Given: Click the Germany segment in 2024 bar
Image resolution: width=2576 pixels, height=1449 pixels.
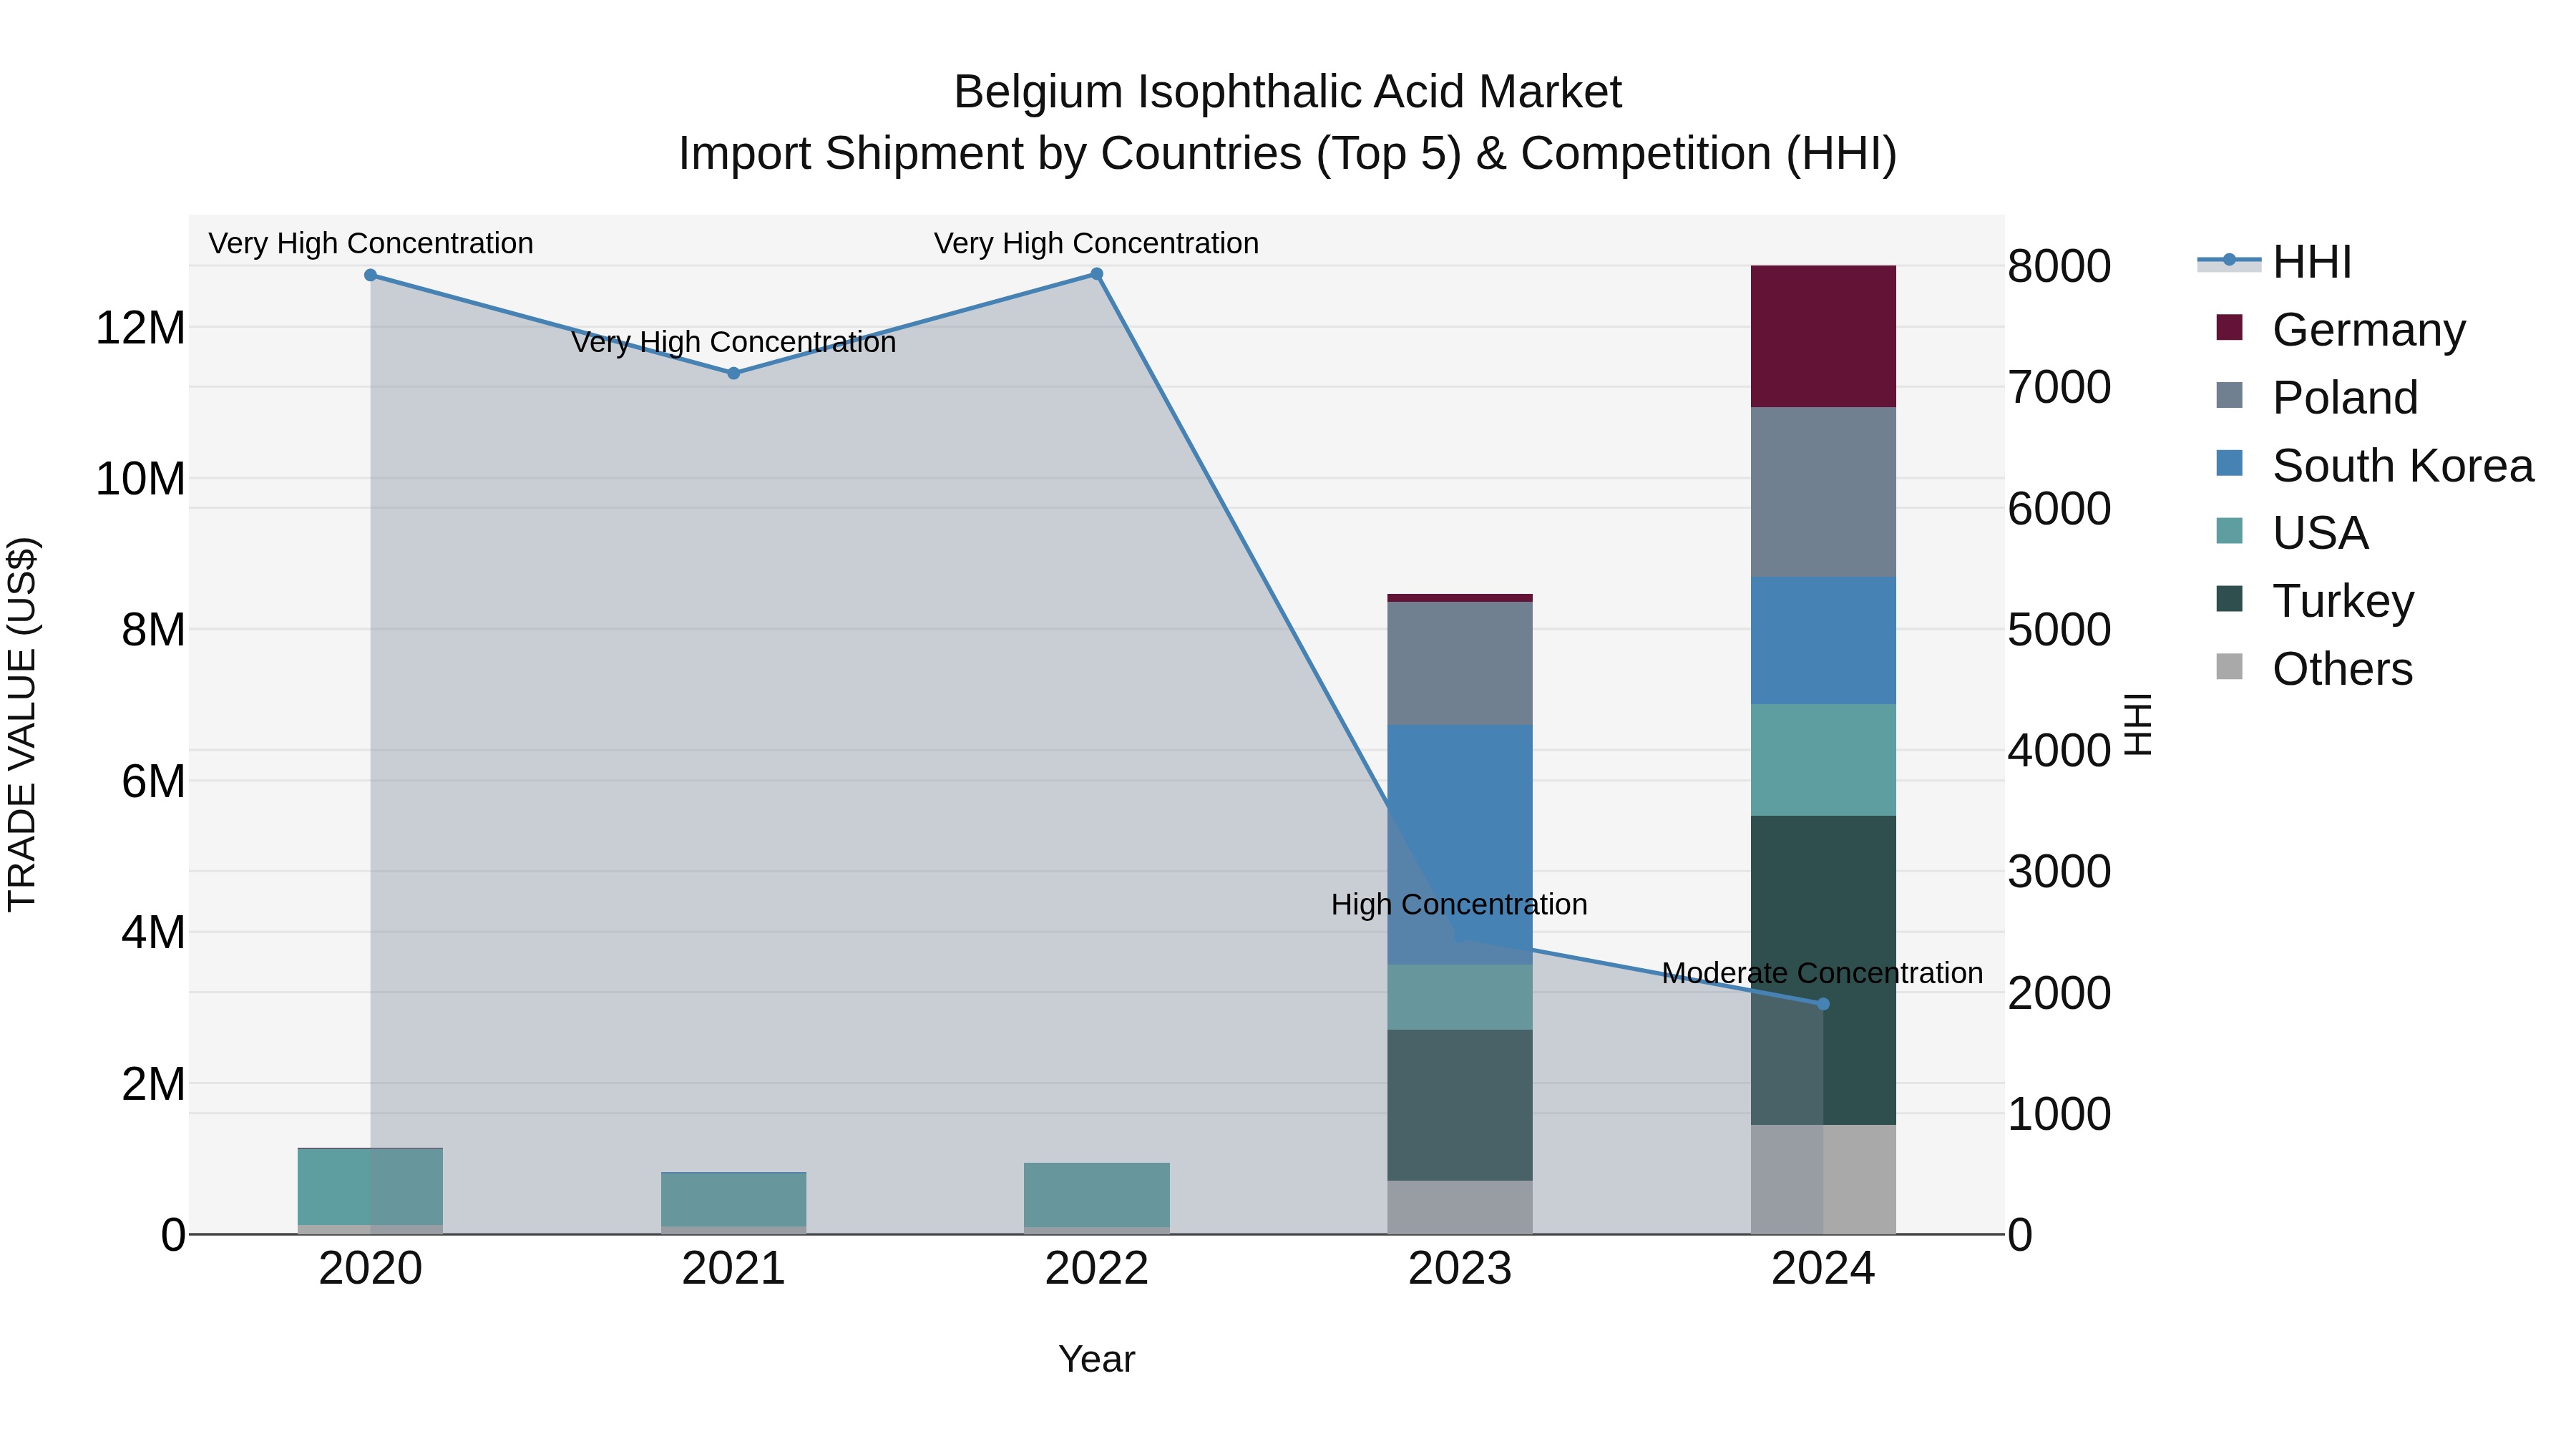Looking at the screenshot, I should 1823,336.
